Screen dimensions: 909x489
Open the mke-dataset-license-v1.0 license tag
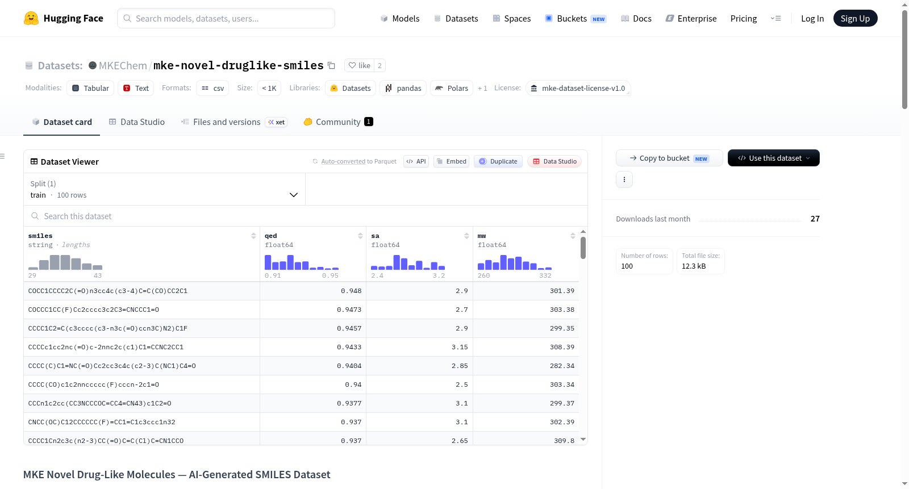click(x=578, y=88)
